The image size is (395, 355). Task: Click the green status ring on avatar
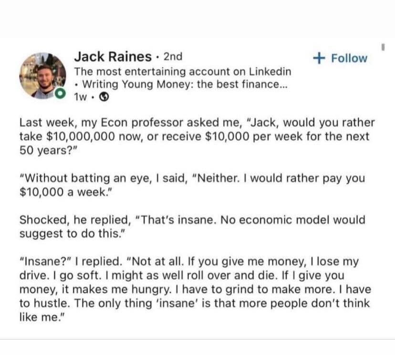[x=60, y=94]
